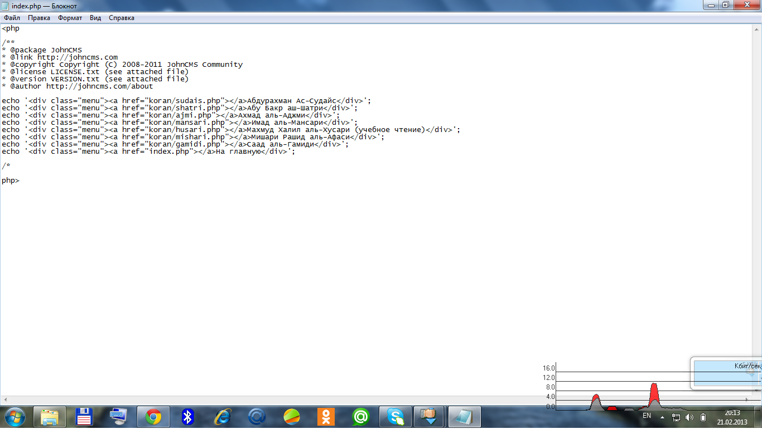The width and height of the screenshot is (762, 429).
Task: Open the keyboard and monitor taskbar app
Action: 119,416
